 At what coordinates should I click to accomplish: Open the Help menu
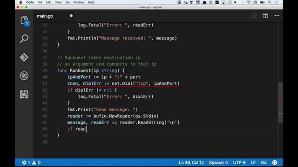[x=91, y=2]
